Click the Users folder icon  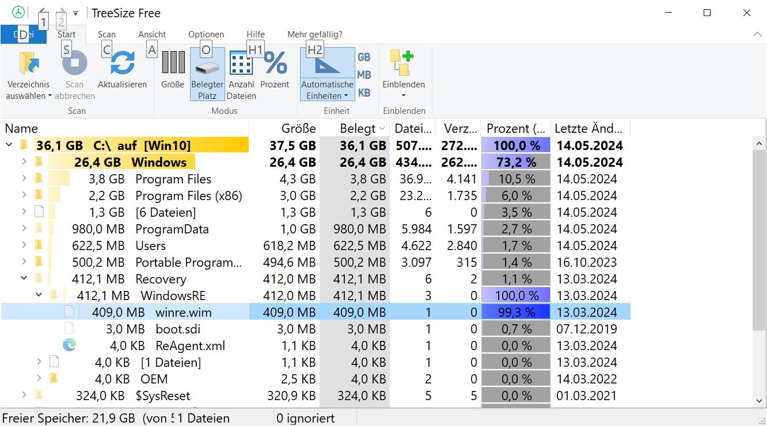pyautogui.click(x=39, y=245)
